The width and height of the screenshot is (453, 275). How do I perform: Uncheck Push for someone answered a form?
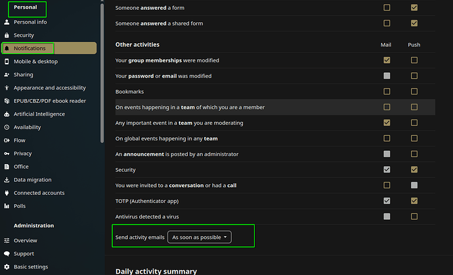(x=414, y=7)
